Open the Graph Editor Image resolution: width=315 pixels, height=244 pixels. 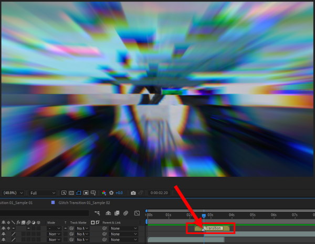(x=136, y=213)
